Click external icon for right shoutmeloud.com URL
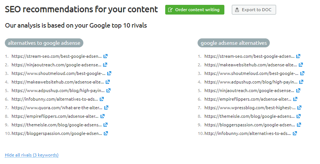 [302, 73]
